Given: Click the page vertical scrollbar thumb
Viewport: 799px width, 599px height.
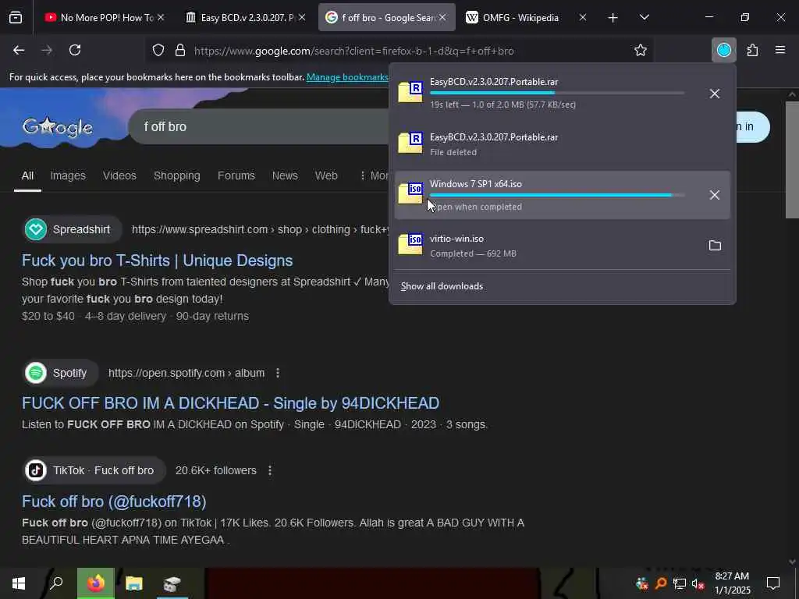Looking at the screenshot, I should (x=792, y=160).
